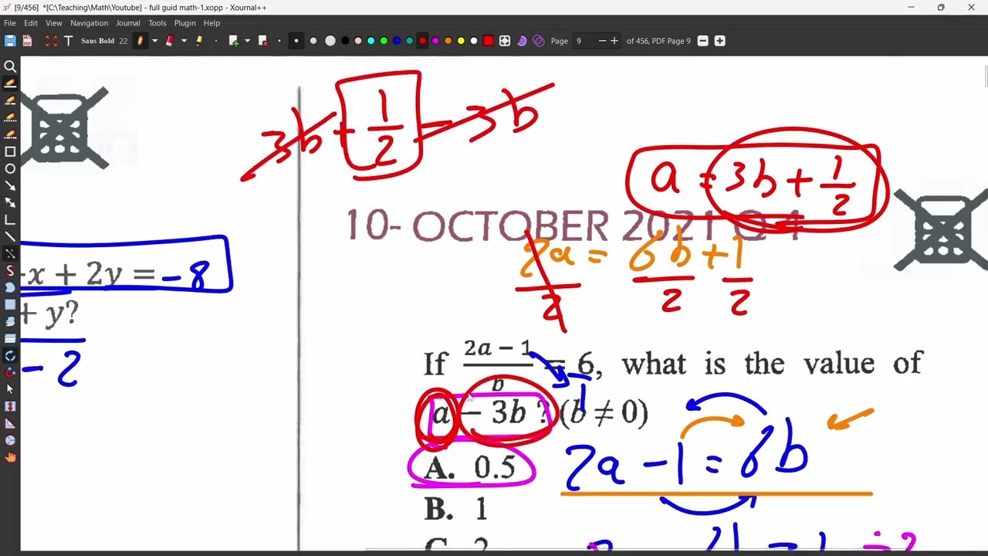988x556 pixels.
Task: Select the arrow pointer tool in sidebar
Action: pyautogui.click(x=10, y=389)
